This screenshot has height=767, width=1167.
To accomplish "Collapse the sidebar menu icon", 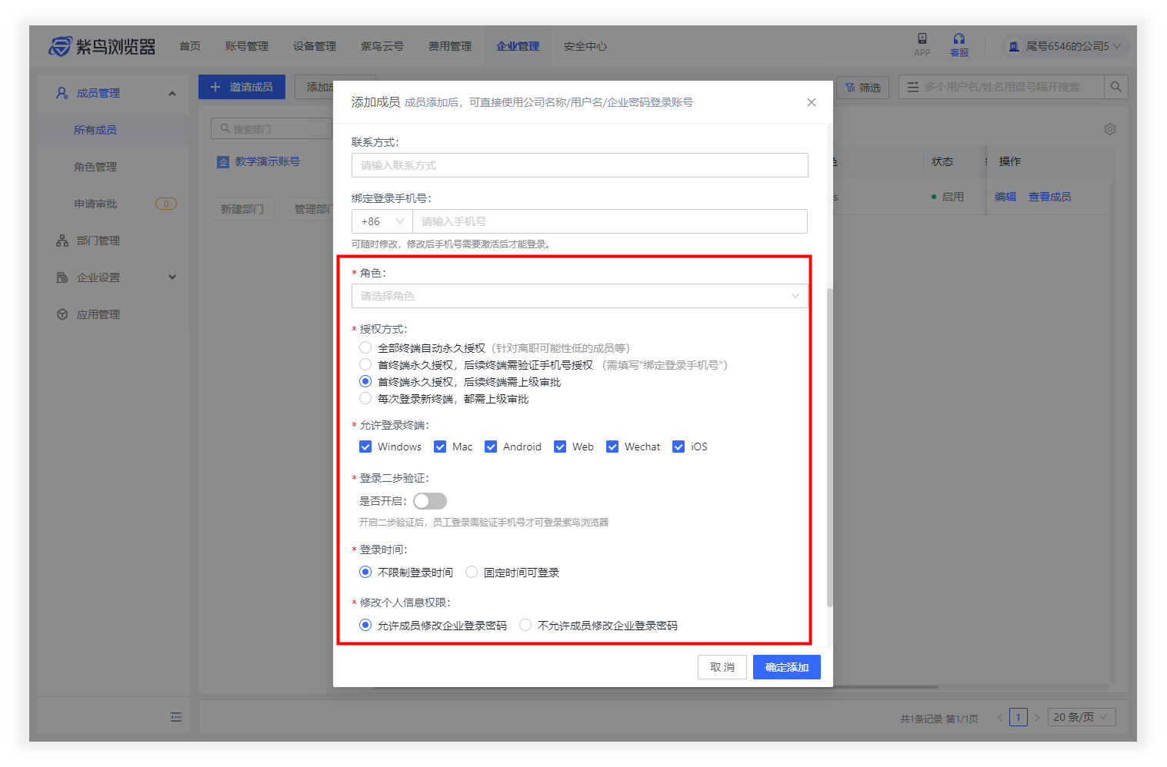I will coord(176,717).
